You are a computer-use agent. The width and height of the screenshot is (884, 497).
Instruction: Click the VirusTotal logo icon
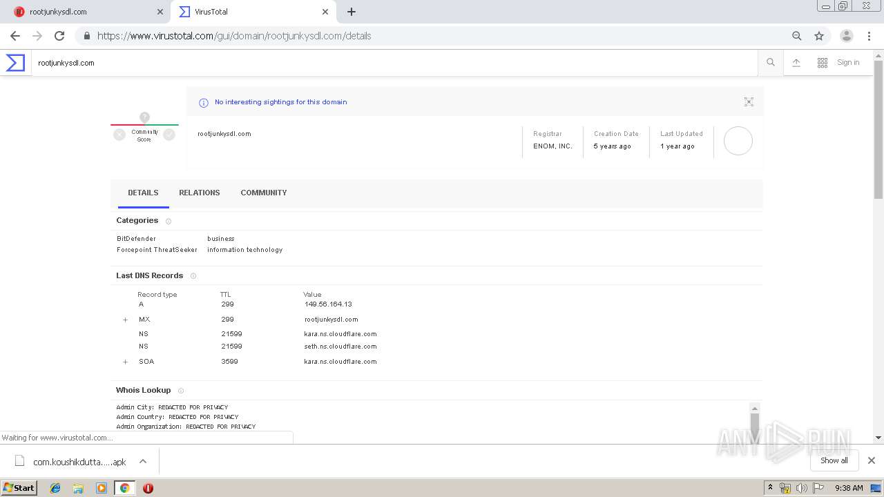15,63
